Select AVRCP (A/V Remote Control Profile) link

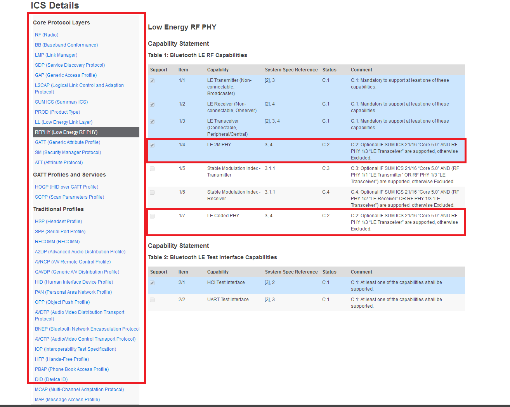(73, 262)
